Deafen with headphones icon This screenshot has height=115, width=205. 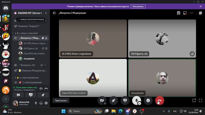tap(41, 103)
